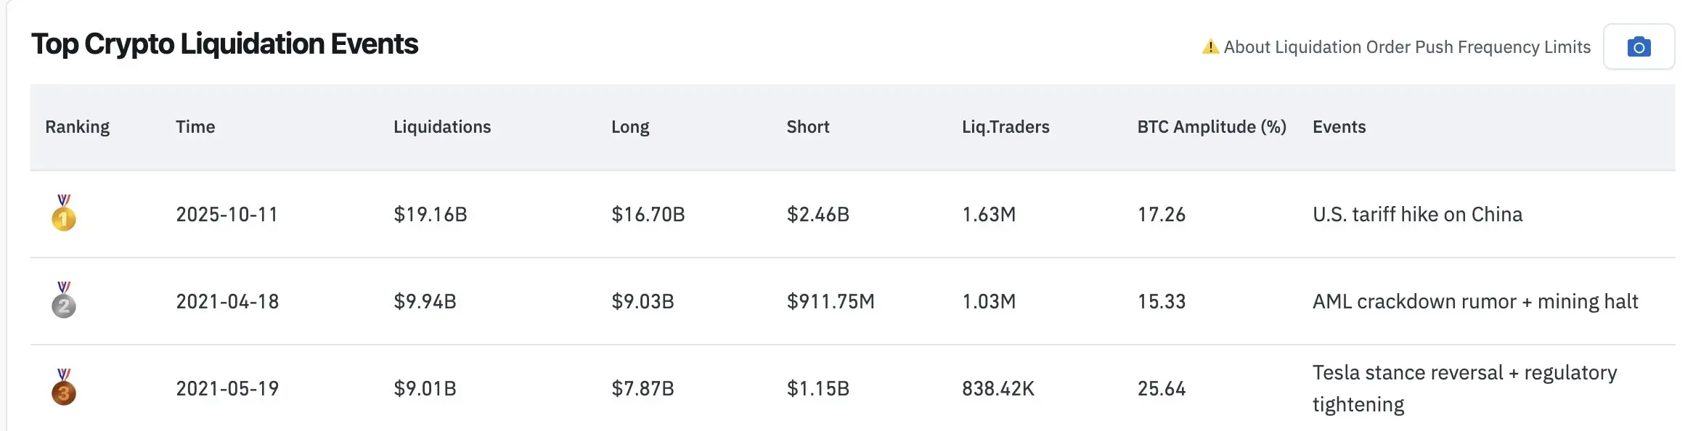Select the Short column header
1693x431 pixels.
point(808,127)
